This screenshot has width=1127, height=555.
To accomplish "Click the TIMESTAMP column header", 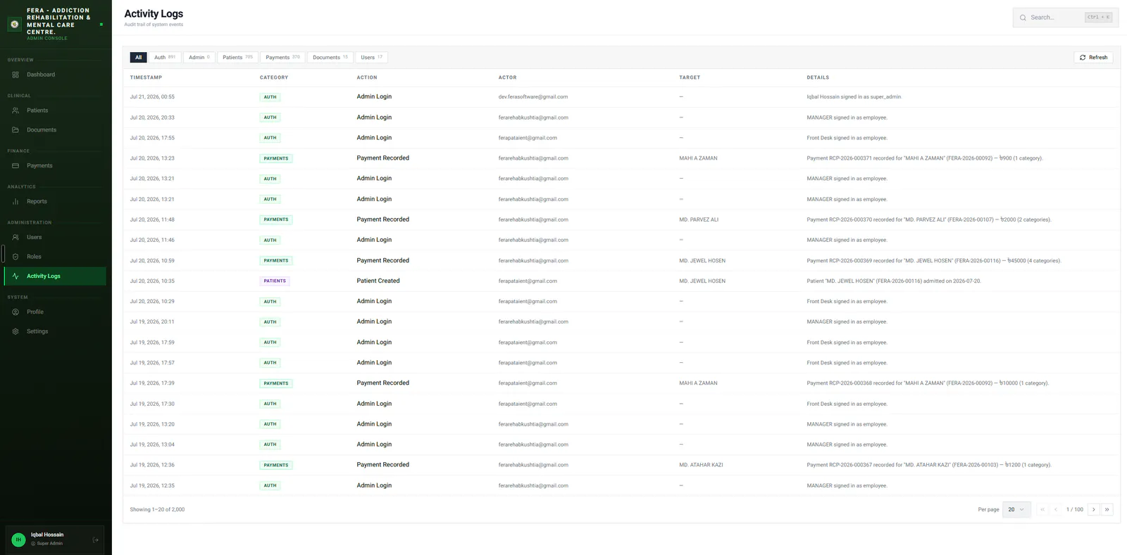I will click(x=146, y=77).
